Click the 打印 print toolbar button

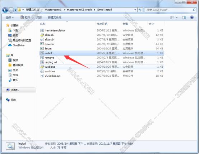[39, 17]
